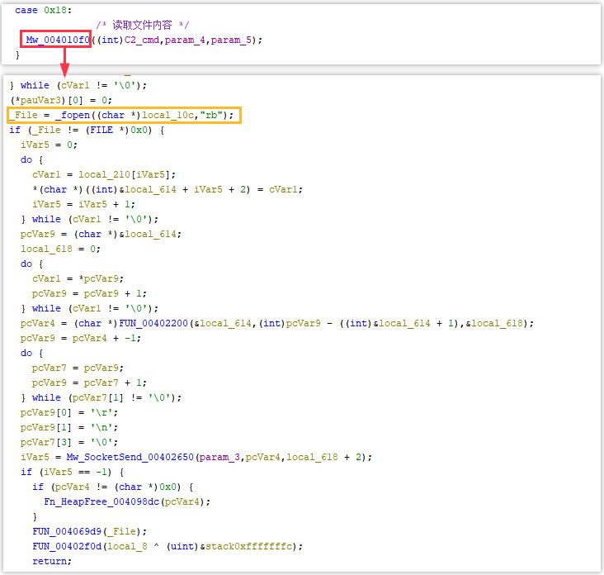
Task: Open the _fopen function reference
Action: pyautogui.click(x=64, y=115)
